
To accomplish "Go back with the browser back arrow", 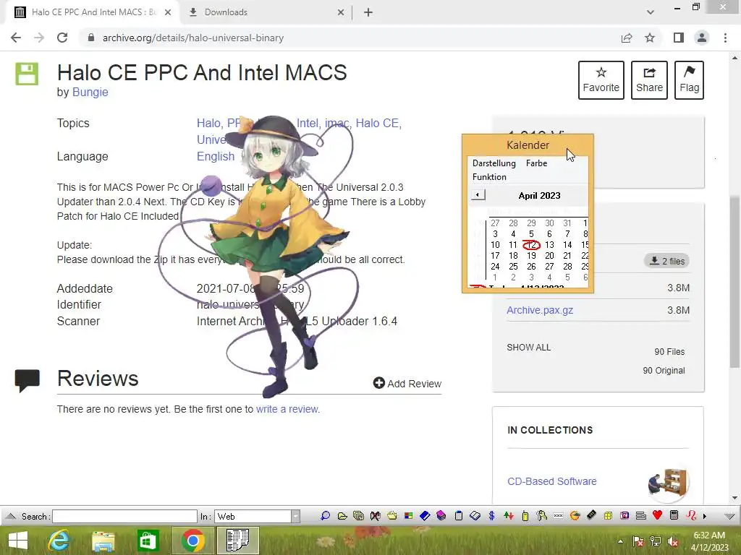I will 16,38.
